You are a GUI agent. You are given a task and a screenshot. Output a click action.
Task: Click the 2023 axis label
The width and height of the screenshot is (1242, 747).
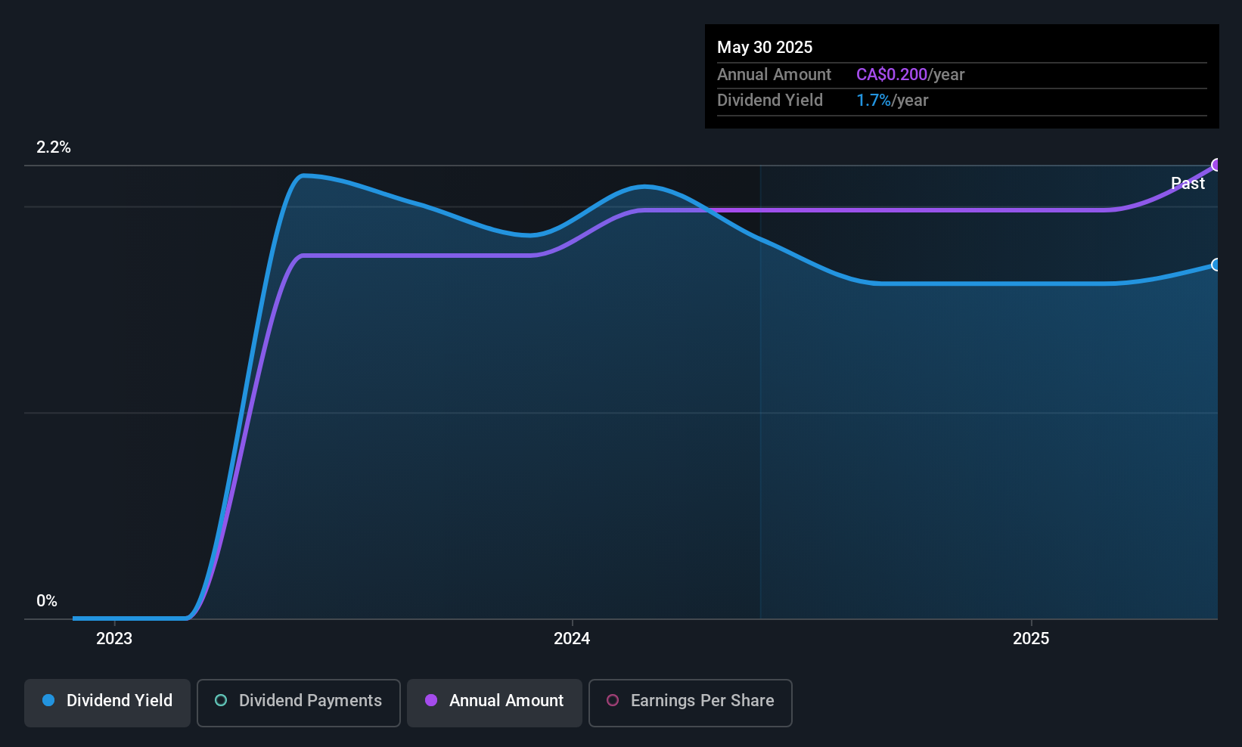(114, 638)
